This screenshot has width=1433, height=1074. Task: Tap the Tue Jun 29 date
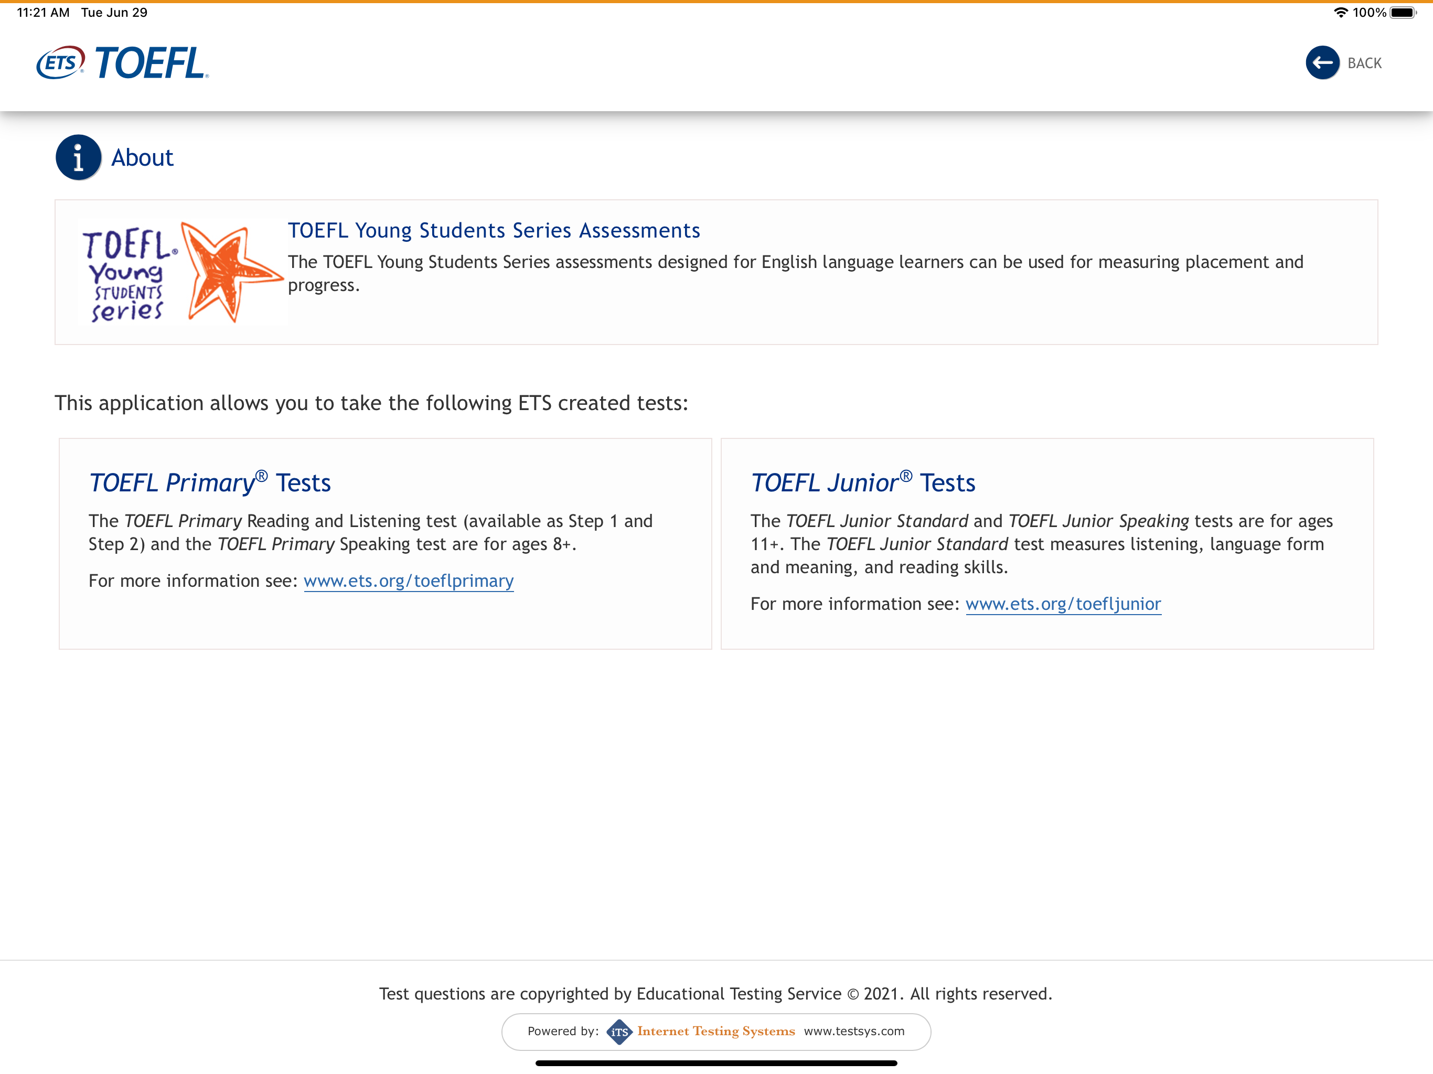coord(114,12)
